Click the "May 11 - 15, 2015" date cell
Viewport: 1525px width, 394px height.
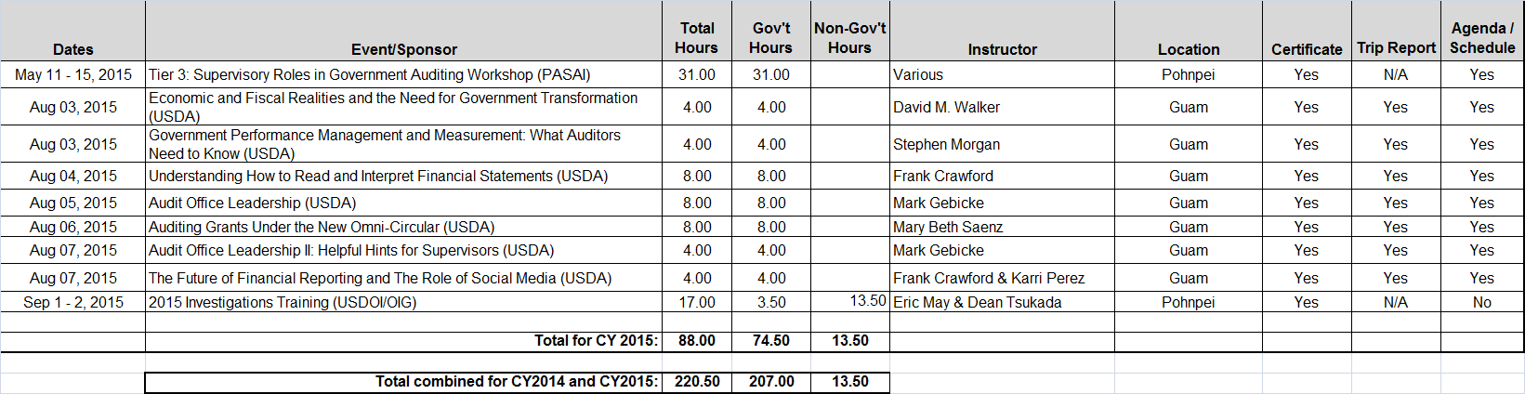(x=73, y=74)
